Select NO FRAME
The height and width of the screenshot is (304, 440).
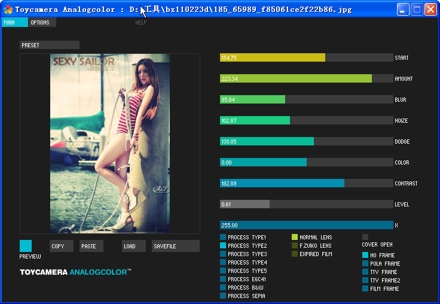(x=365, y=255)
